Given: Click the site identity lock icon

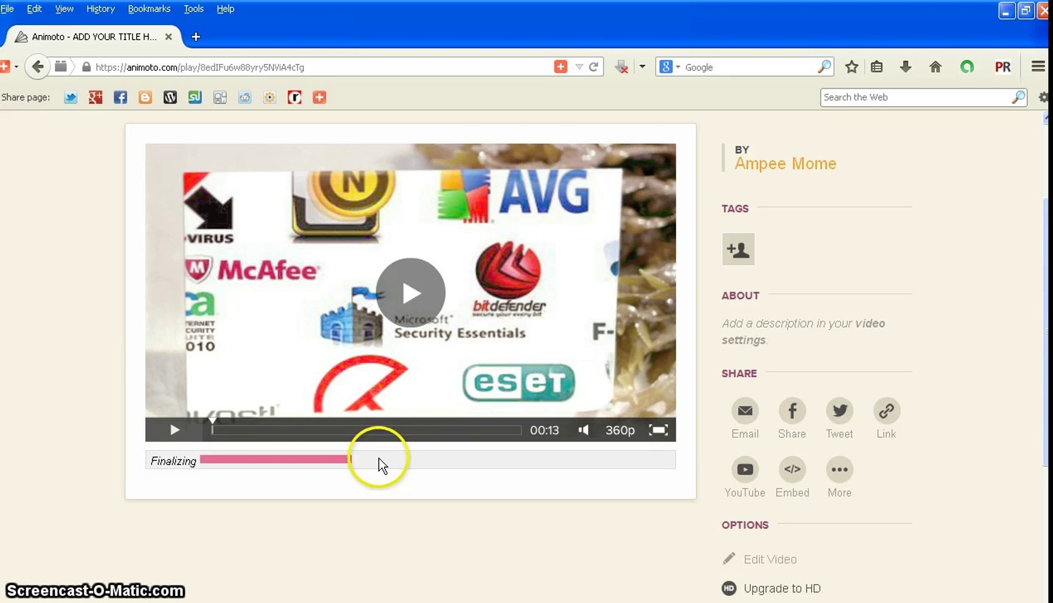Looking at the screenshot, I should [x=86, y=67].
